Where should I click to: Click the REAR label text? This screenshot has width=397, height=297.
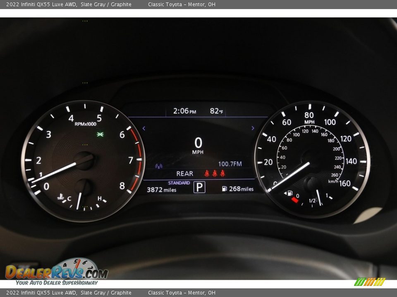pyautogui.click(x=184, y=174)
